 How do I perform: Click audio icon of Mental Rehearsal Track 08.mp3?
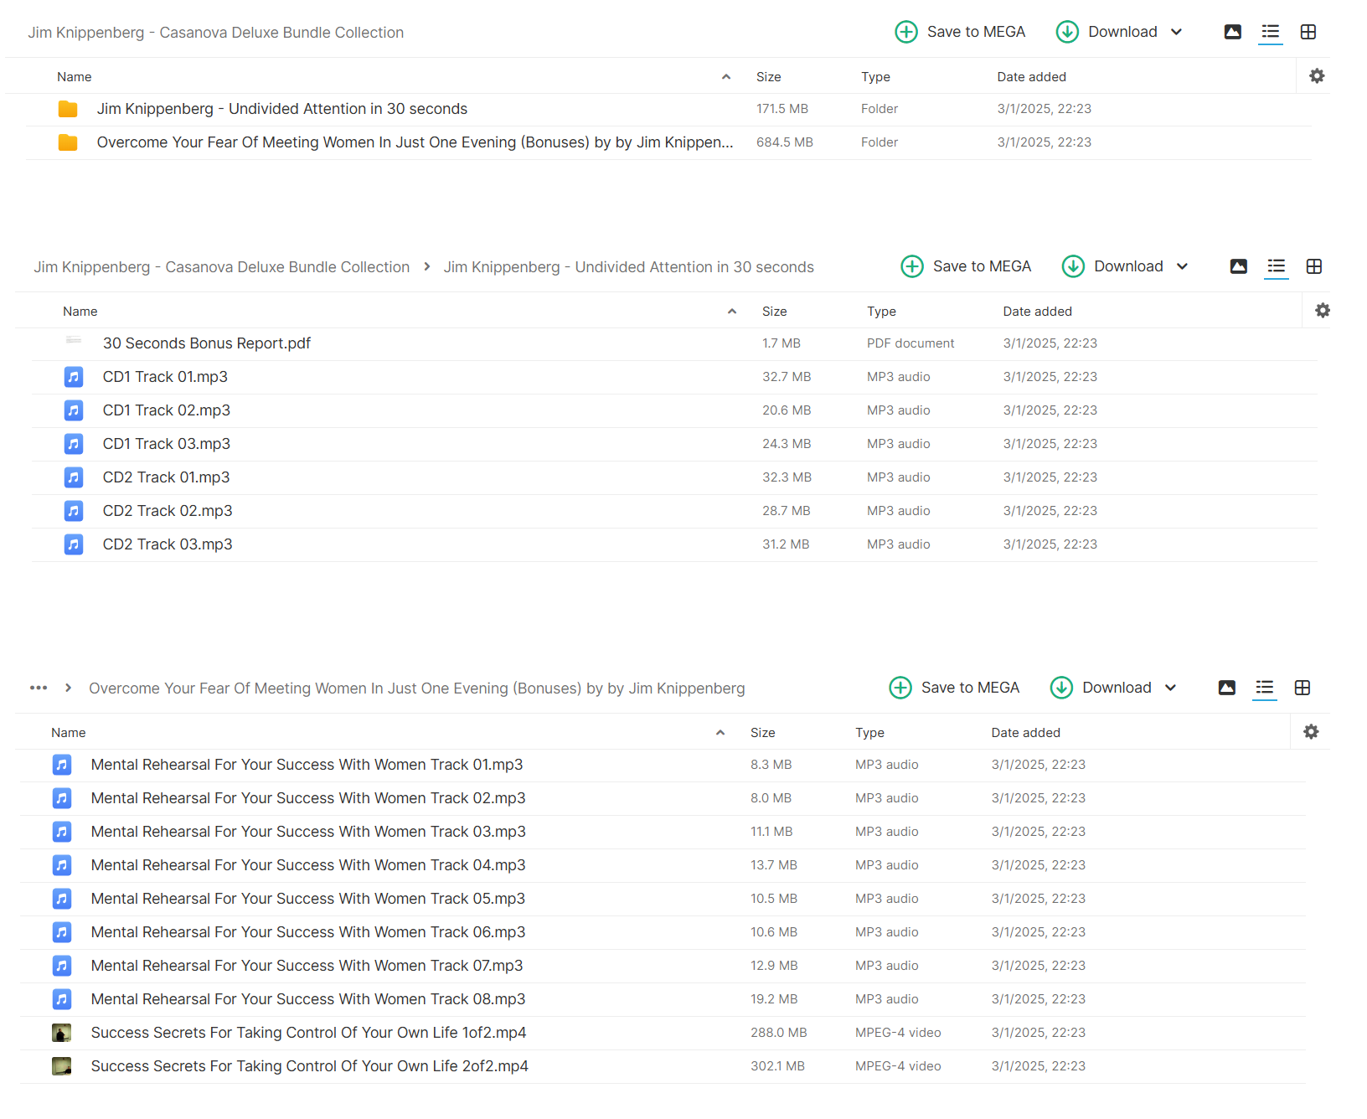pos(62,999)
